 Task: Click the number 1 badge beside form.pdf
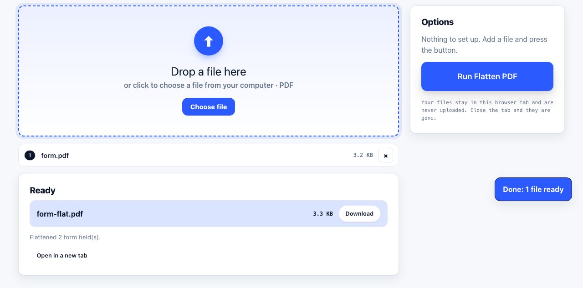(30, 156)
